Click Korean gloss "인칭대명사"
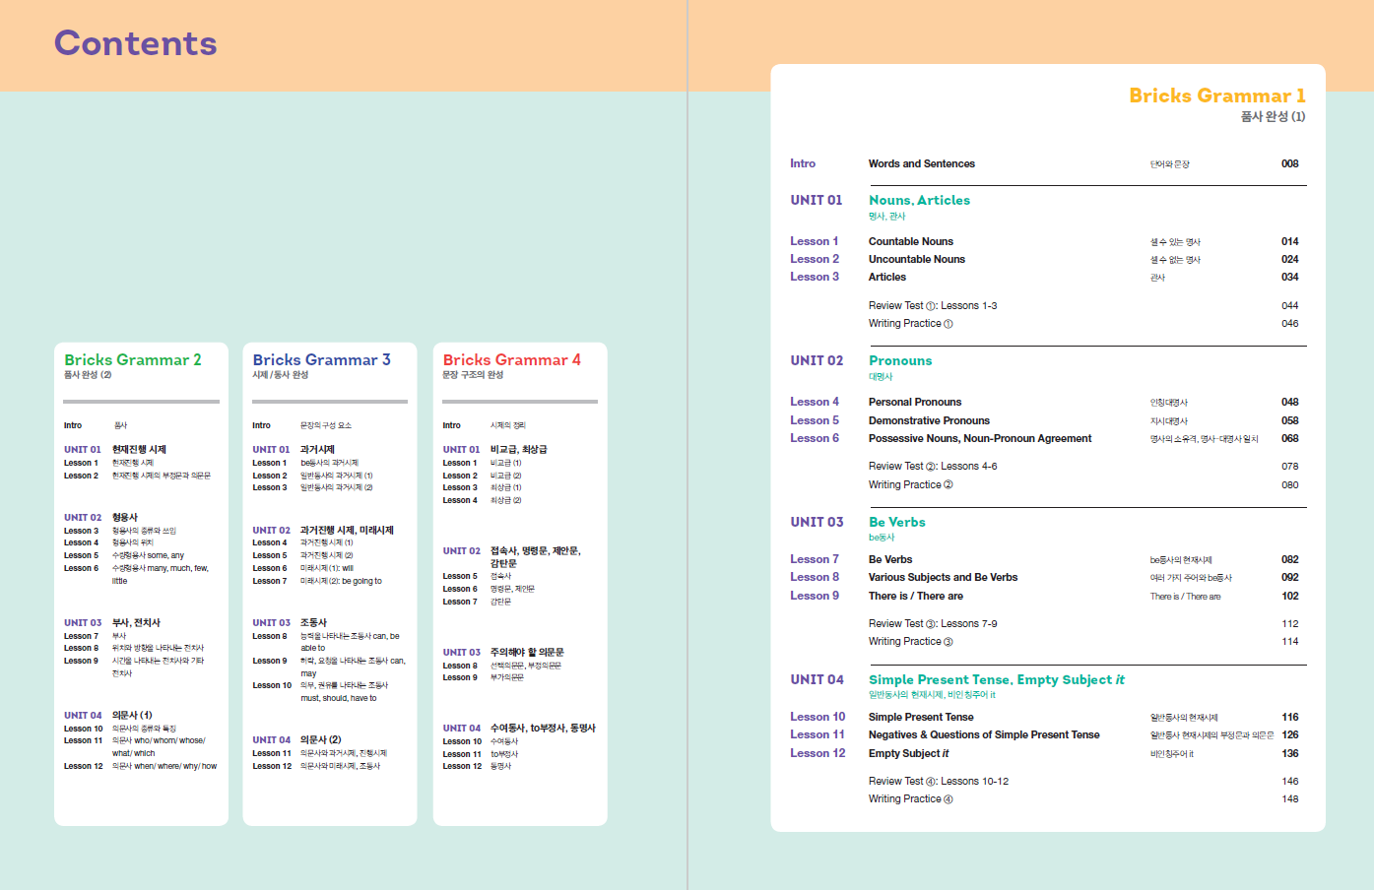Viewport: 1374px width, 890px height. [x=1169, y=403]
